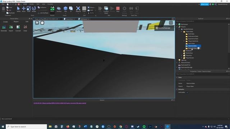This screenshot has width=230, height=129.
Task: Activate the Scale tool
Action: pyautogui.click(x=29, y=9)
